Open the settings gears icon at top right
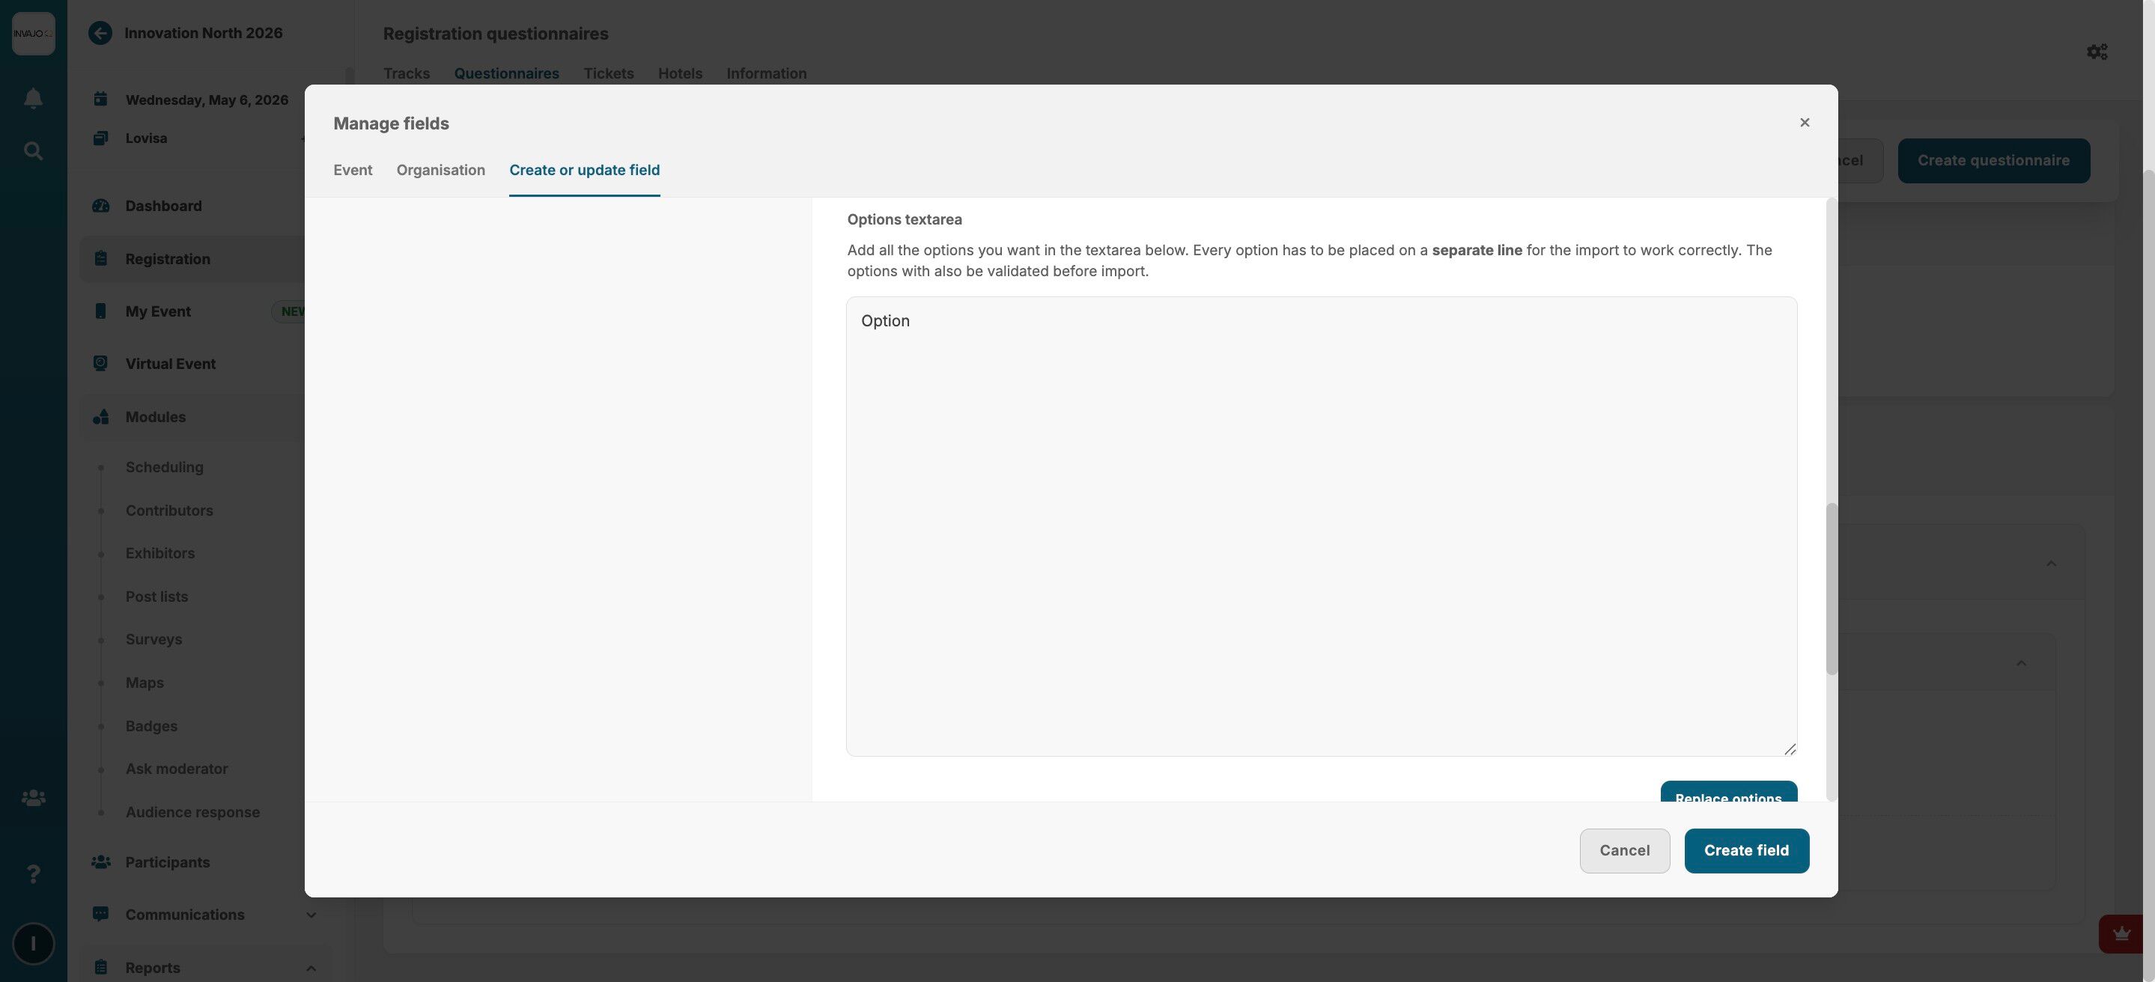 [2097, 52]
